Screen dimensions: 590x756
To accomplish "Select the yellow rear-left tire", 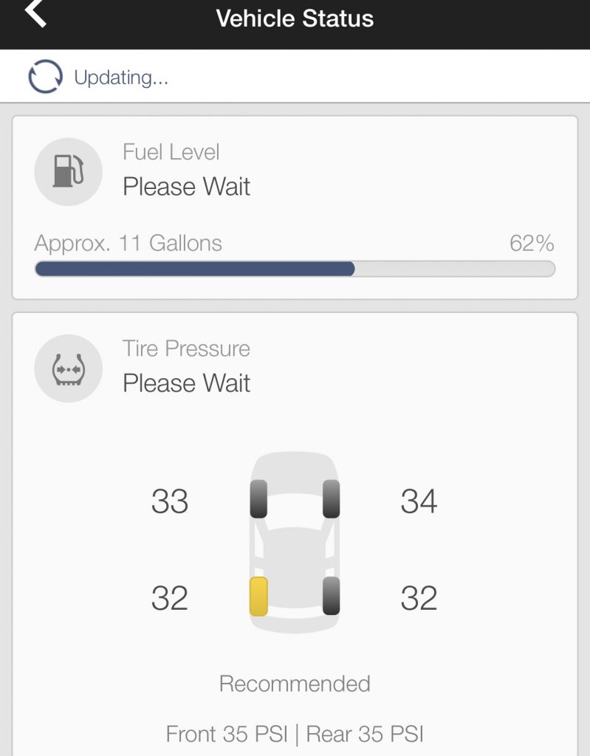I will coord(258,597).
